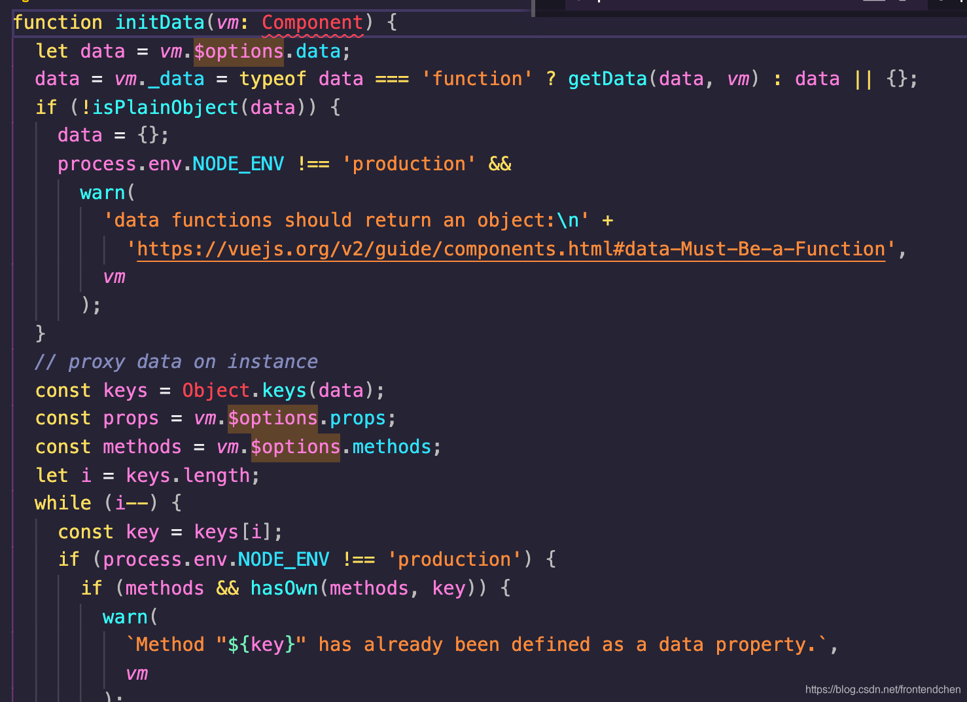Click the initData function name
This screenshot has height=702, width=967.
160,22
